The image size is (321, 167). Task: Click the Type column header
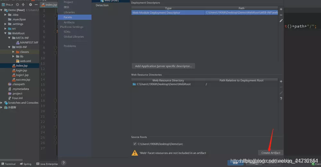(x=168, y=8)
